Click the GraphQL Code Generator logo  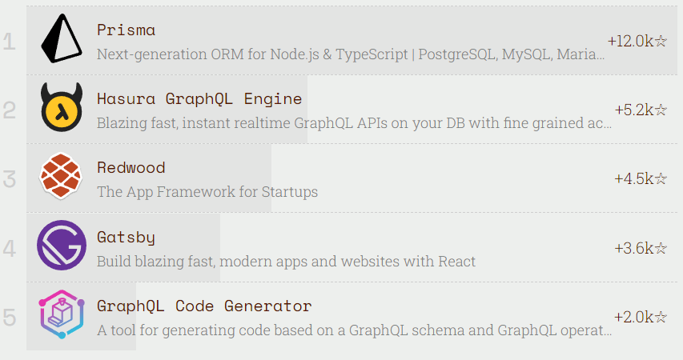coord(62,315)
